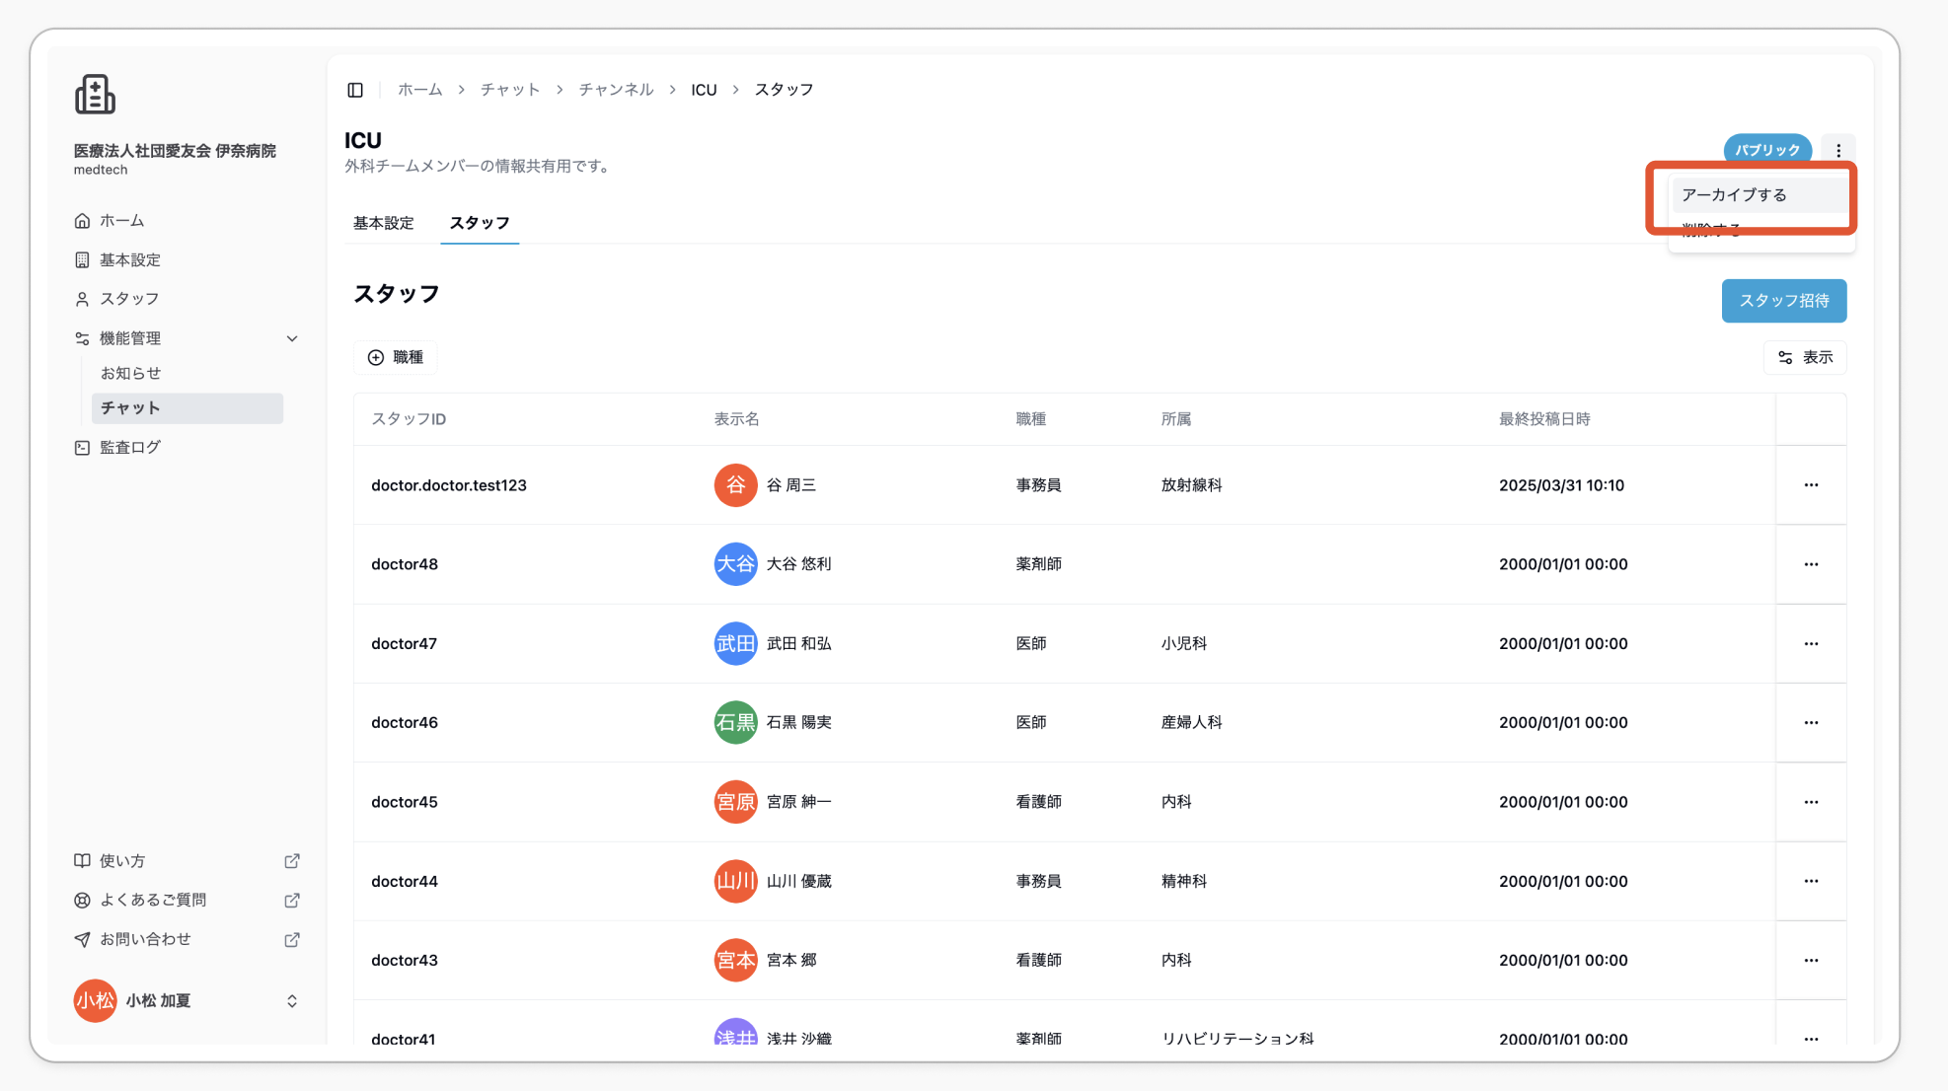Sort by スタッフID column header
Screen dimensions: 1948x1091
click(x=409, y=419)
